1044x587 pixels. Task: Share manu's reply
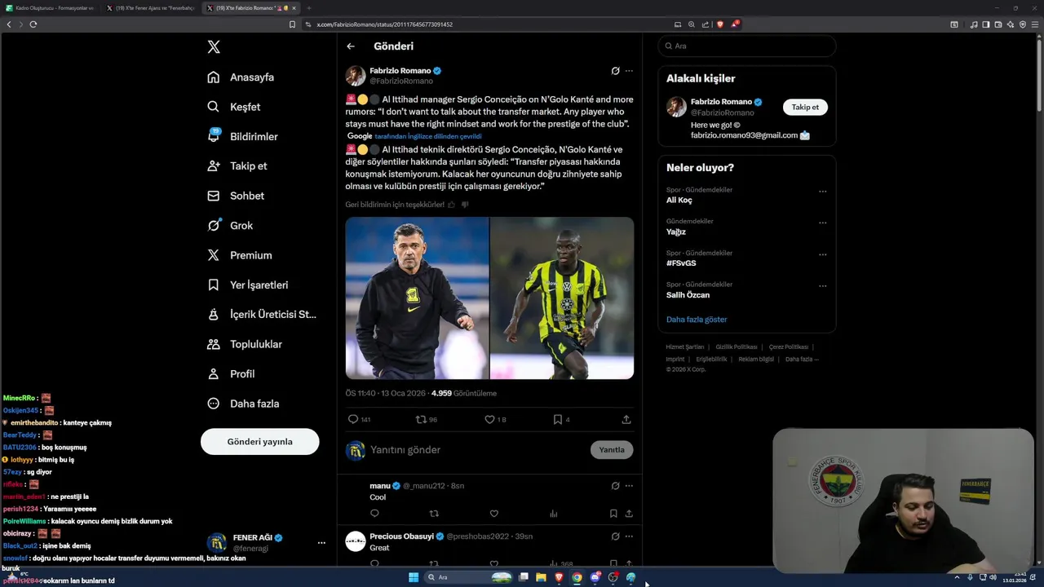(629, 514)
